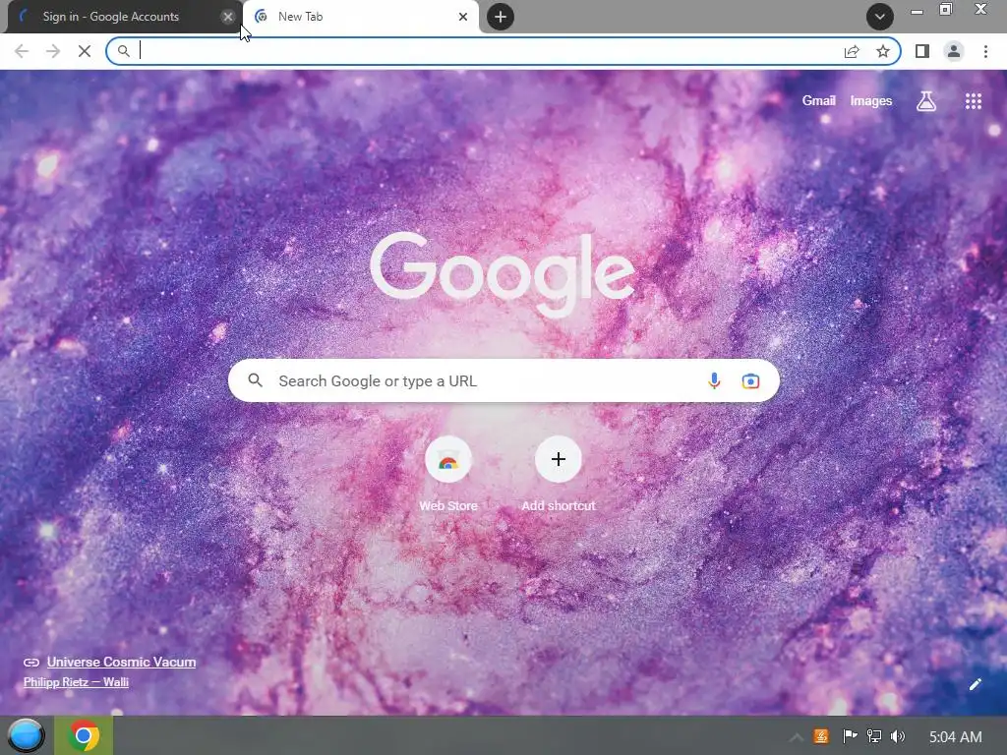
Task: Open the tab search dropdown arrow
Action: (x=880, y=17)
